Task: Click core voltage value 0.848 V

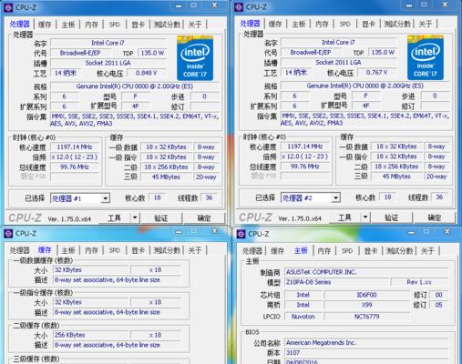Action: (x=147, y=73)
